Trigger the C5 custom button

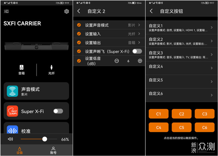pyautogui.click(x=182, y=127)
